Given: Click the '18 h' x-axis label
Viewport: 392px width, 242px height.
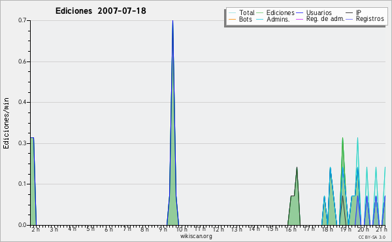Looking at the screenshot, I should (x=327, y=229).
